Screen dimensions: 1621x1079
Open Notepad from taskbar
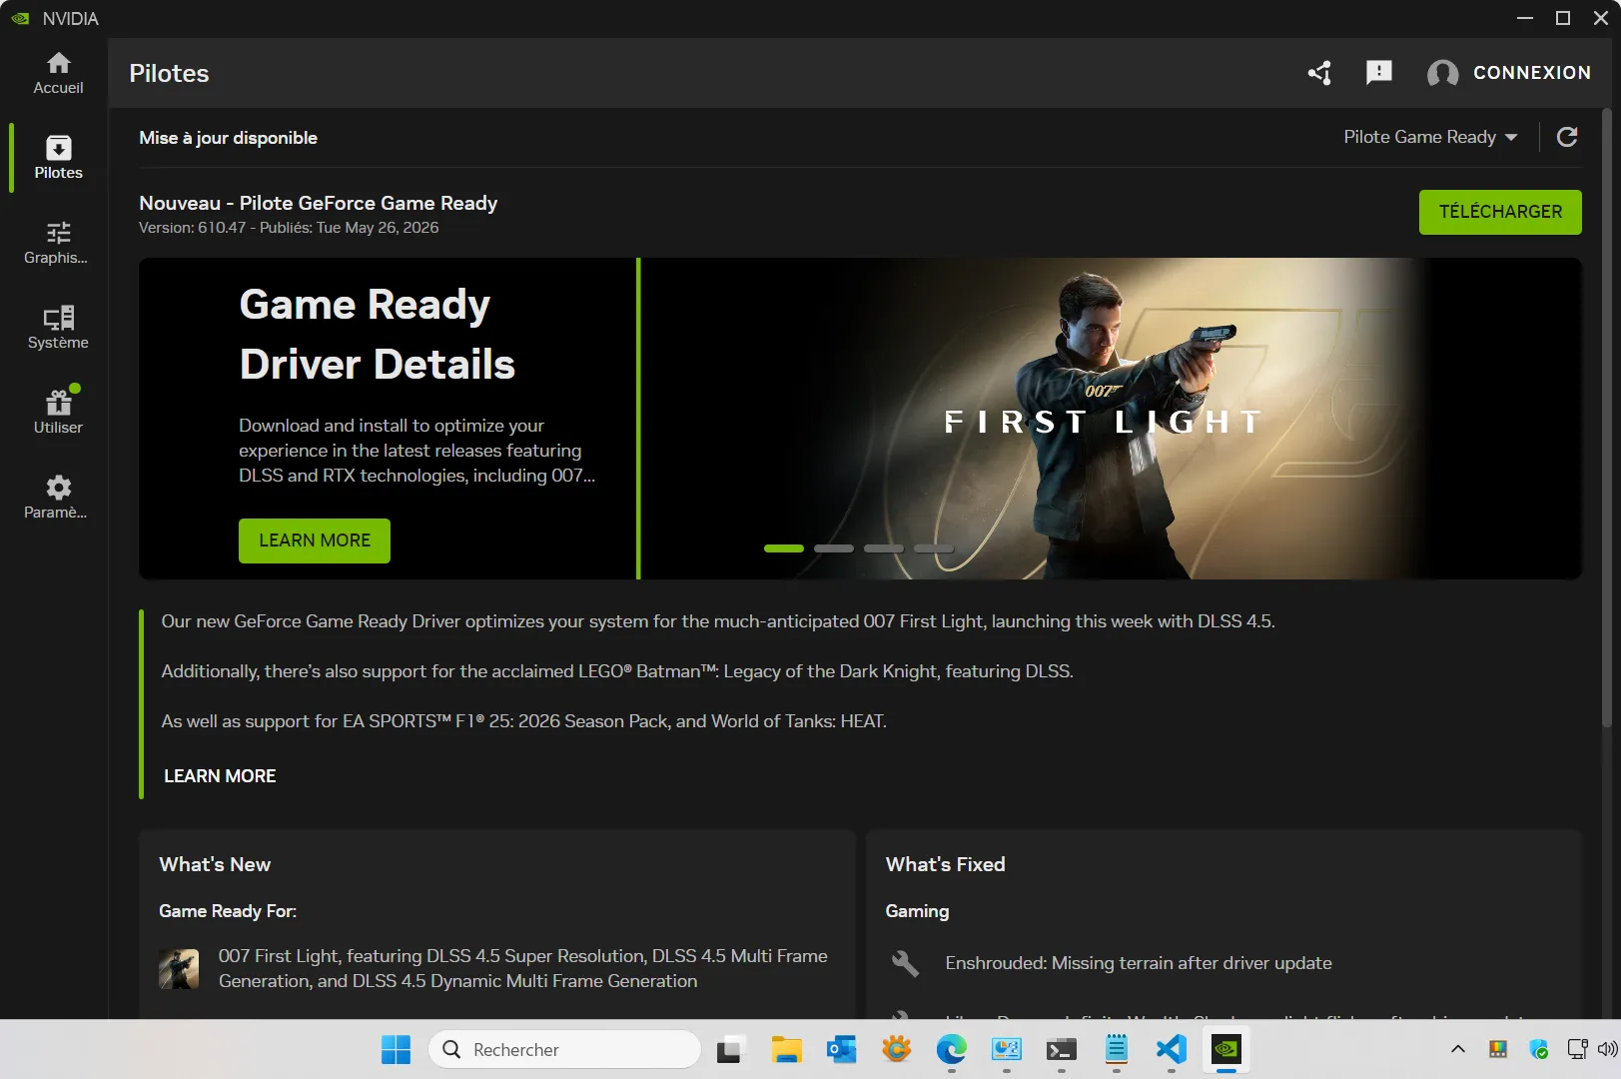[x=1116, y=1049]
